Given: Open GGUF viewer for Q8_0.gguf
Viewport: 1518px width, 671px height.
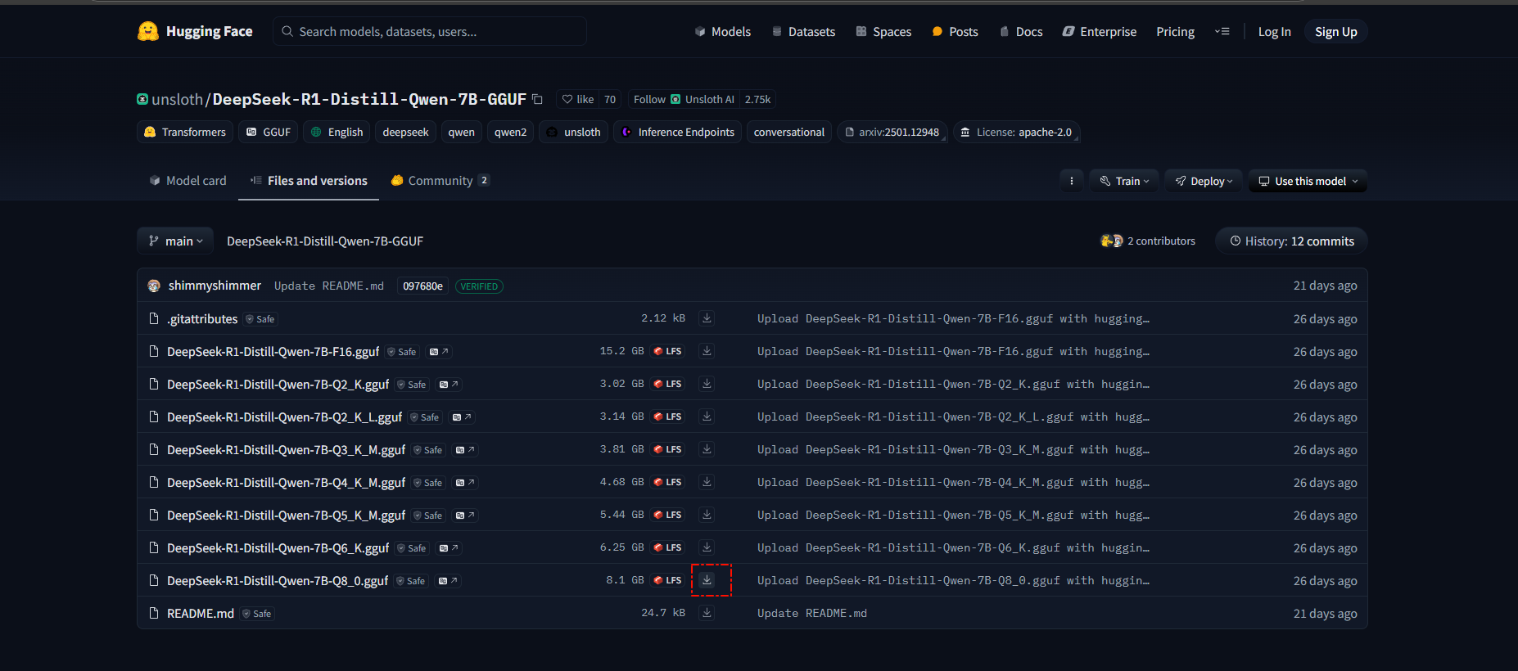Looking at the screenshot, I should point(448,581).
